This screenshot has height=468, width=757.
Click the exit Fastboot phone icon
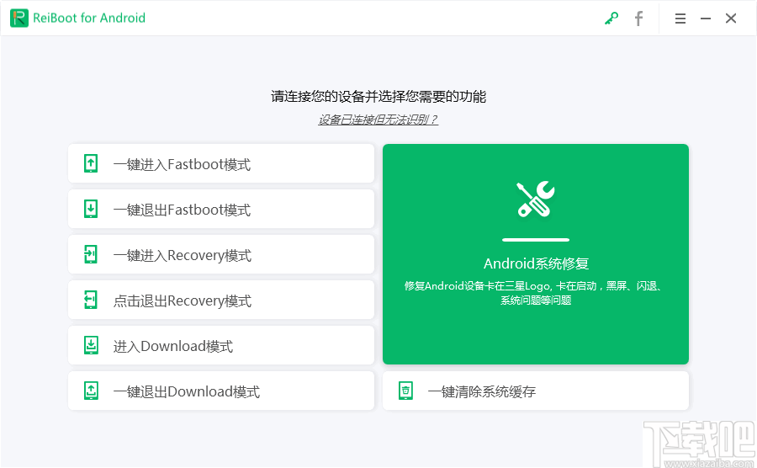[91, 209]
